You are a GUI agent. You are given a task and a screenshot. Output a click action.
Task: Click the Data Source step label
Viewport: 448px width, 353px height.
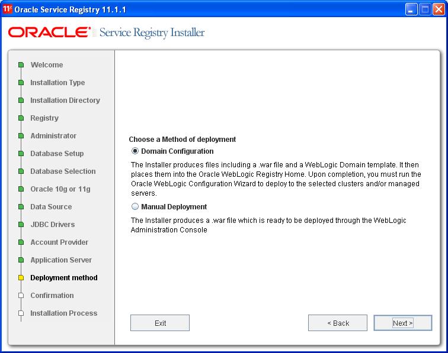51,207
